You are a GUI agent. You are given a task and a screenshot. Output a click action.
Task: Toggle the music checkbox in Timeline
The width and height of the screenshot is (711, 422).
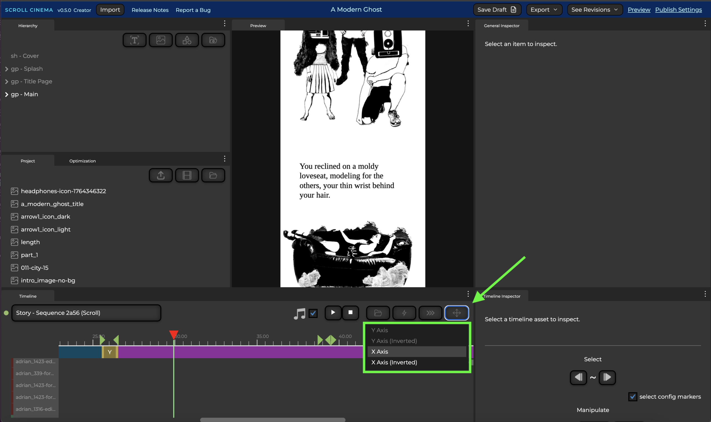[x=313, y=313]
